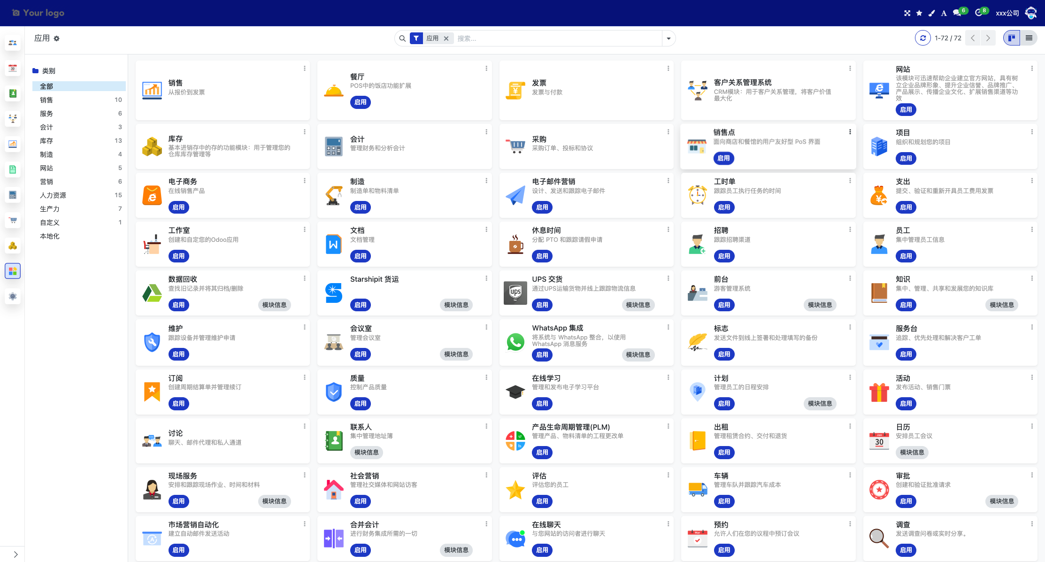
Task: Open activities clock with badge 8
Action: point(979,13)
